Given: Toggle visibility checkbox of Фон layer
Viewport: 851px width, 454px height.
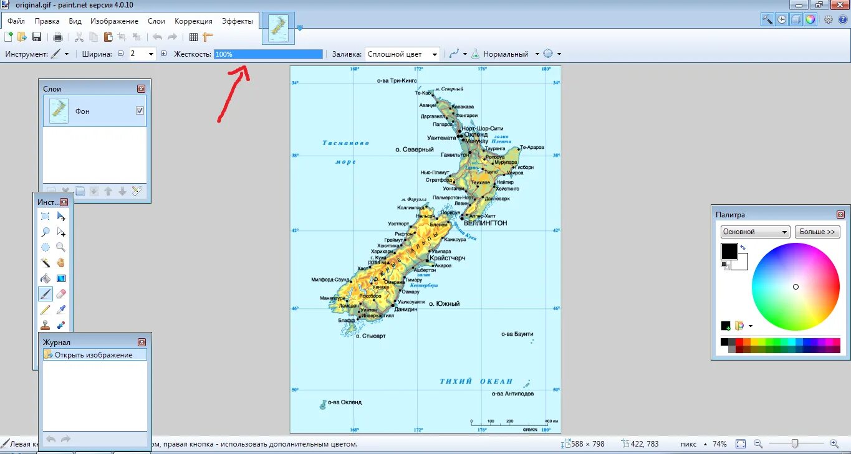Looking at the screenshot, I should 140,111.
